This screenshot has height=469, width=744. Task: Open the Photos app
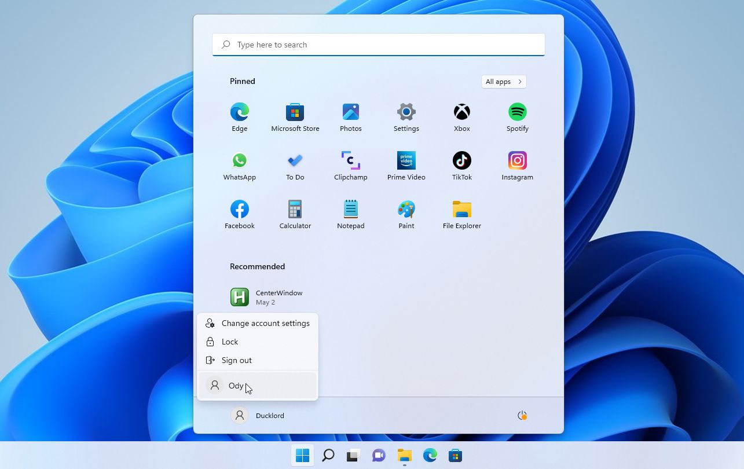(x=351, y=118)
